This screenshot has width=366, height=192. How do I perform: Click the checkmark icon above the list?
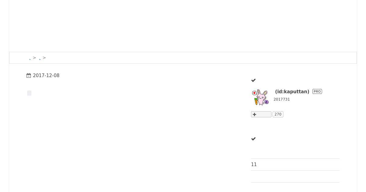(x=253, y=139)
